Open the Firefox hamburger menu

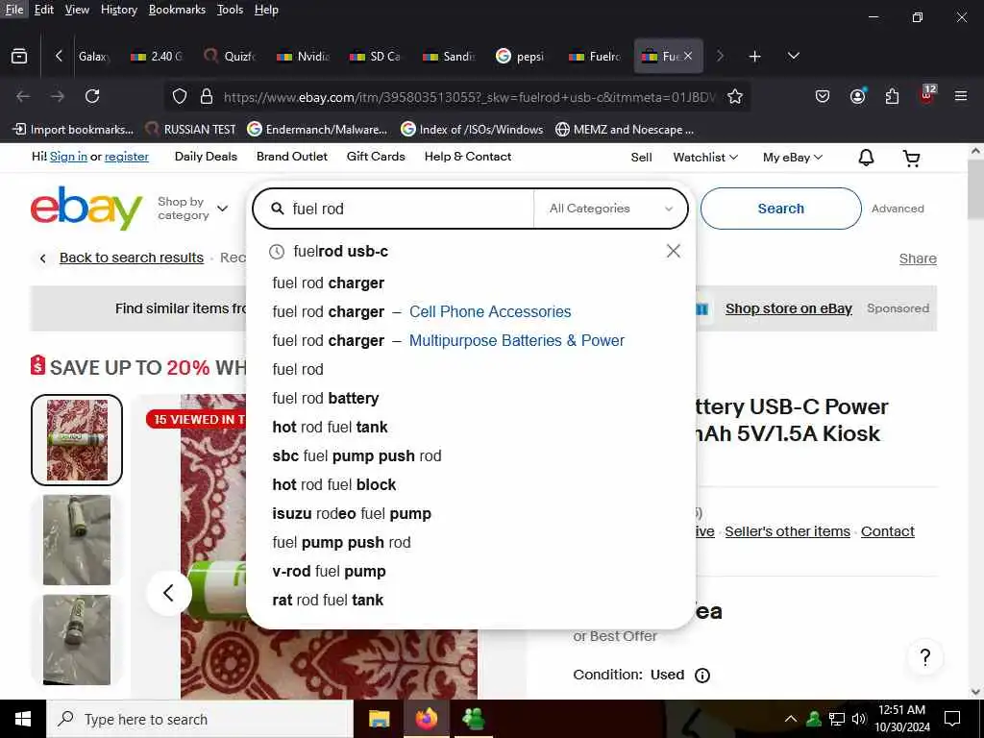[x=961, y=97]
